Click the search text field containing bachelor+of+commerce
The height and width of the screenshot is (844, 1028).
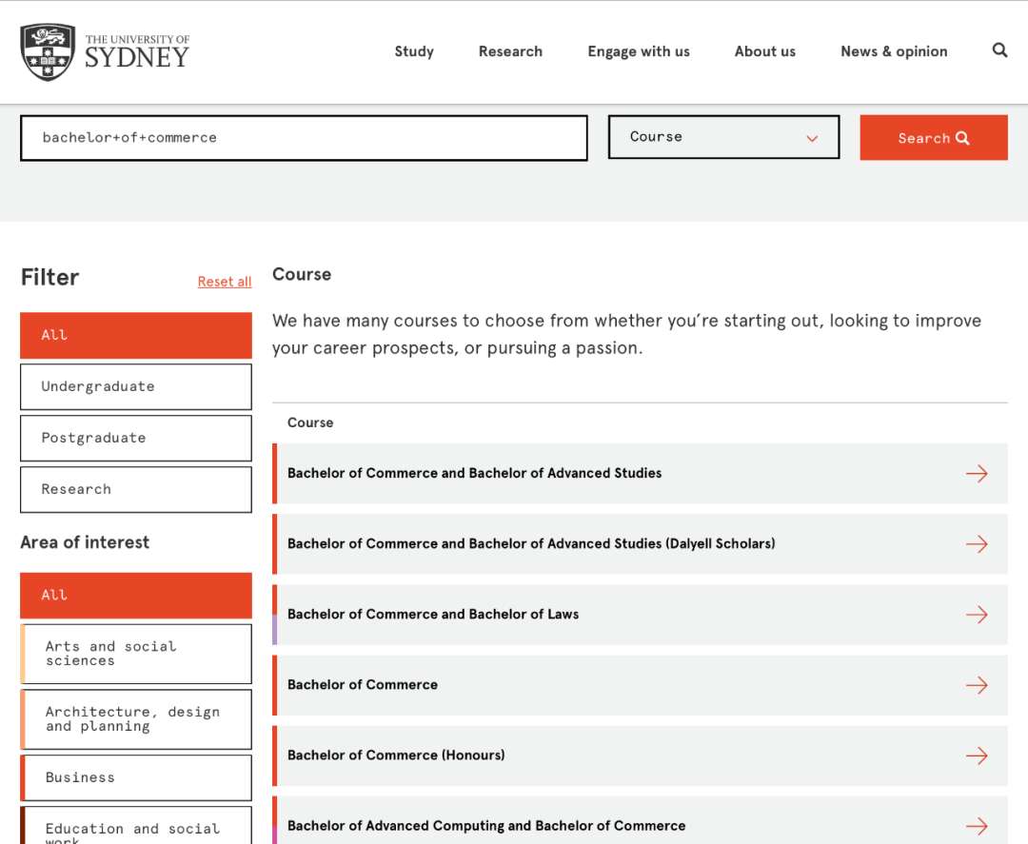tap(304, 138)
